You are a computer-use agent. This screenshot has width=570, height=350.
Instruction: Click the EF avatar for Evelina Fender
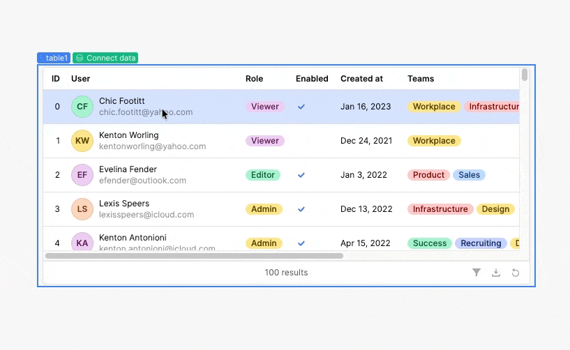(x=82, y=175)
